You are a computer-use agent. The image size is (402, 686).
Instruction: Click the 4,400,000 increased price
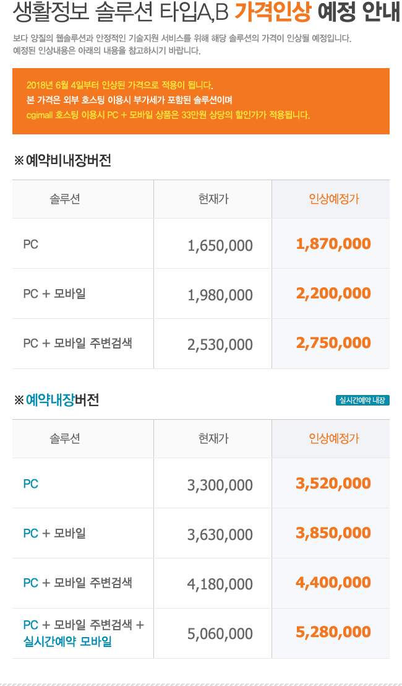pyautogui.click(x=333, y=583)
